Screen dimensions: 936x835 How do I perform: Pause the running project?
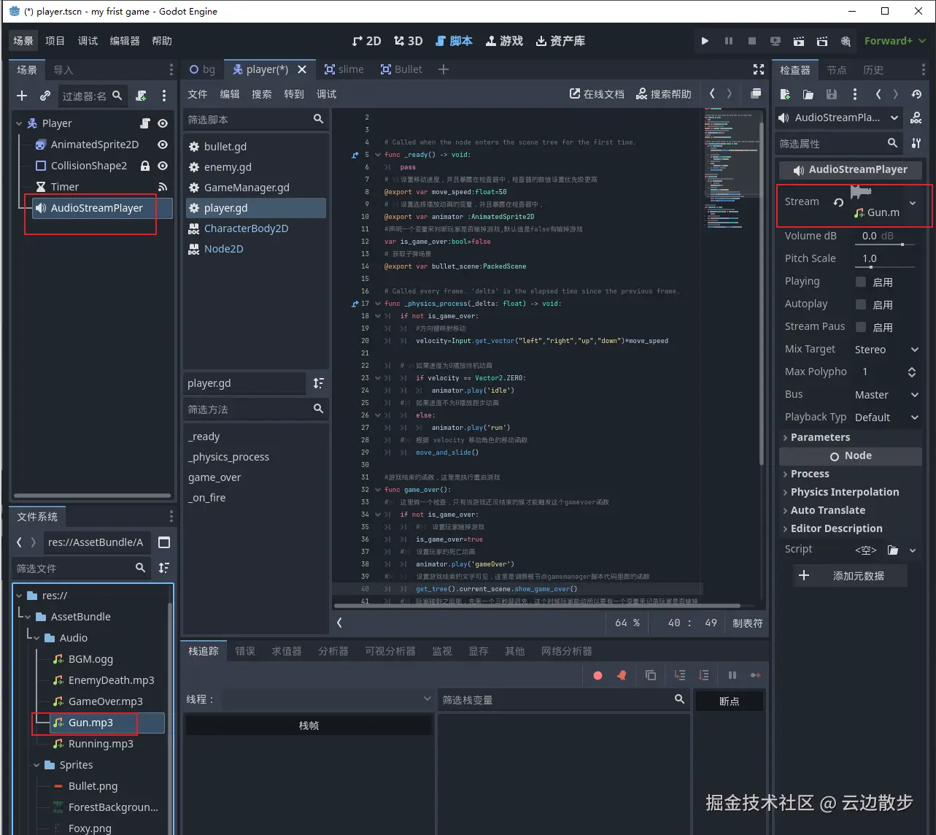tap(728, 41)
